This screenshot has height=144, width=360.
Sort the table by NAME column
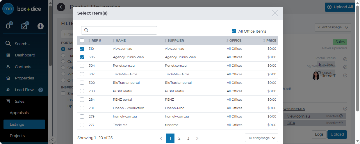[119, 40]
